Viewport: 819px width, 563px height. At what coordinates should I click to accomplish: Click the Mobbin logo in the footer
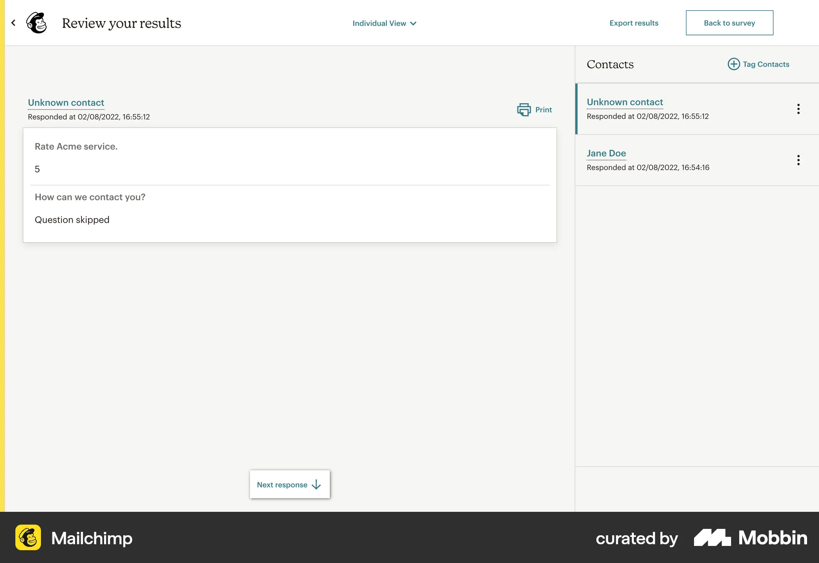point(751,538)
